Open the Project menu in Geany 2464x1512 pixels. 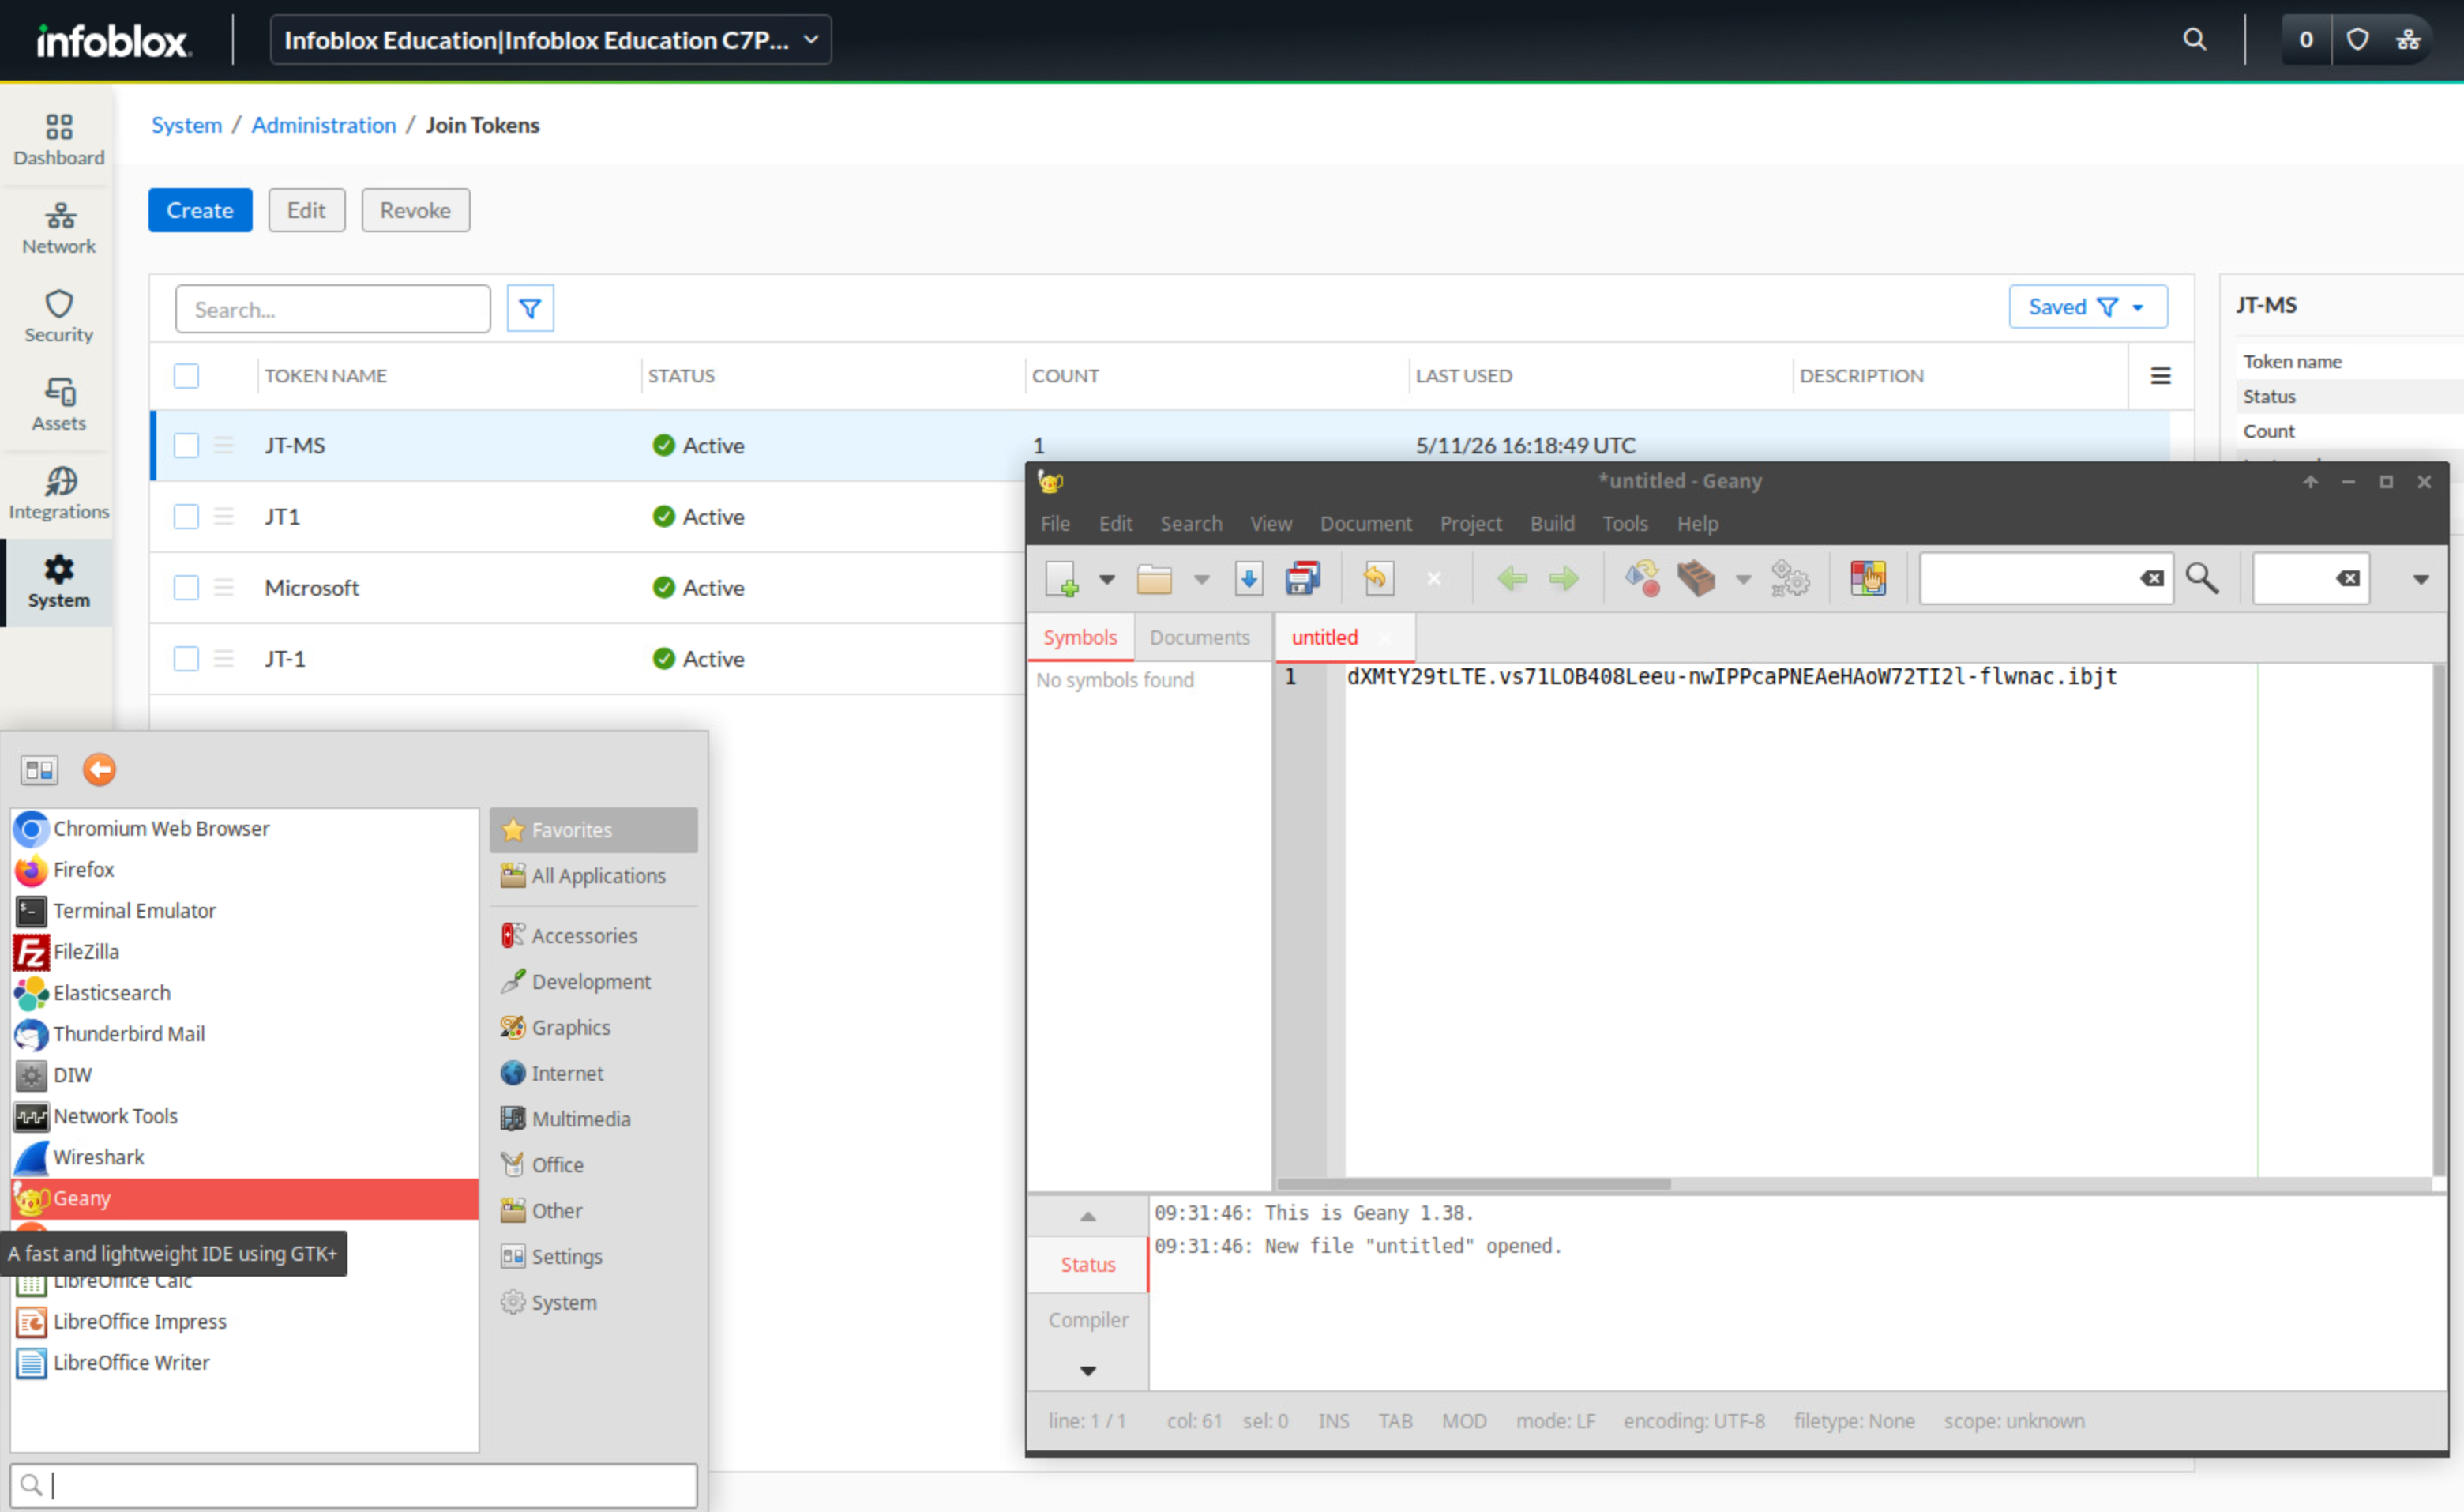(1471, 524)
